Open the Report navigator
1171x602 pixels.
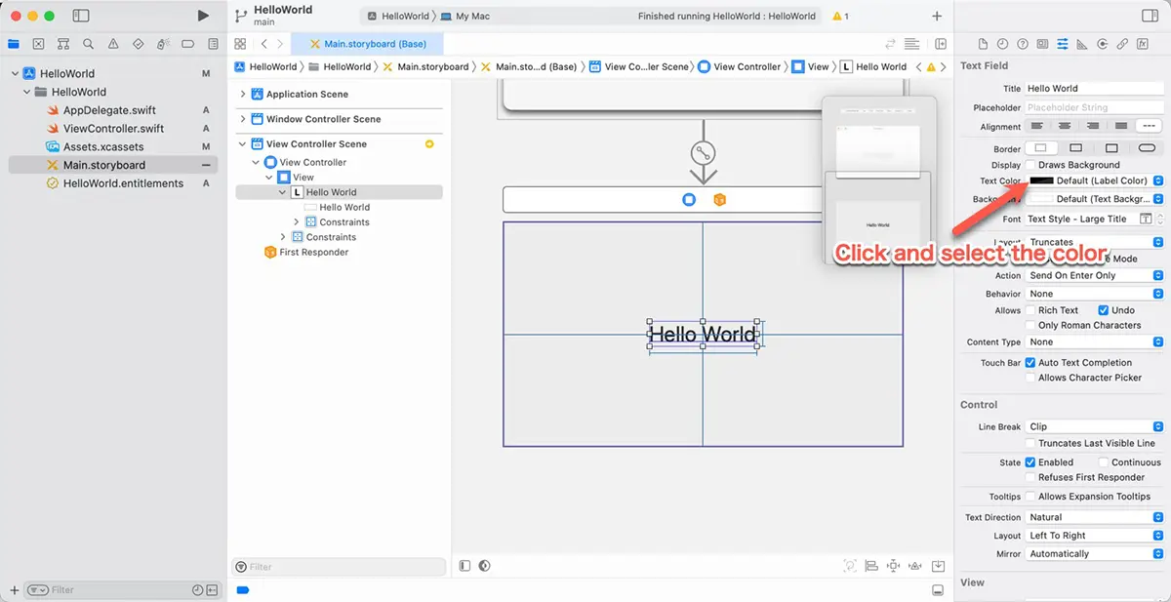pyautogui.click(x=213, y=44)
